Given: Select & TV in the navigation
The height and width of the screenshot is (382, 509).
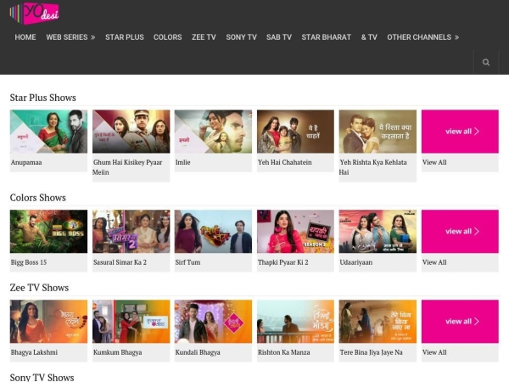Looking at the screenshot, I should [x=369, y=37].
